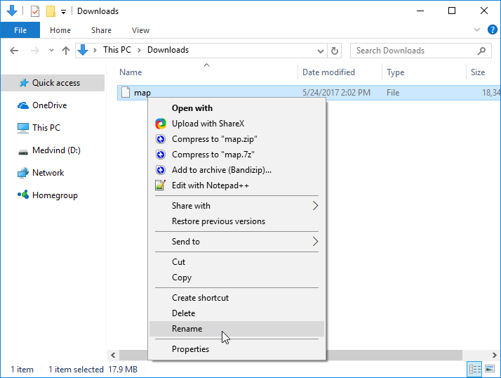Expand the ribbon with the chevron
Screen dimensions: 501x378
pos(477,30)
